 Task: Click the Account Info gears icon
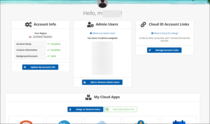(x=28, y=24)
